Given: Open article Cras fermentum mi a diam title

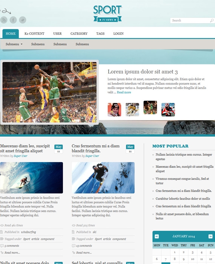Looking at the screenshot, I should (x=96, y=148).
